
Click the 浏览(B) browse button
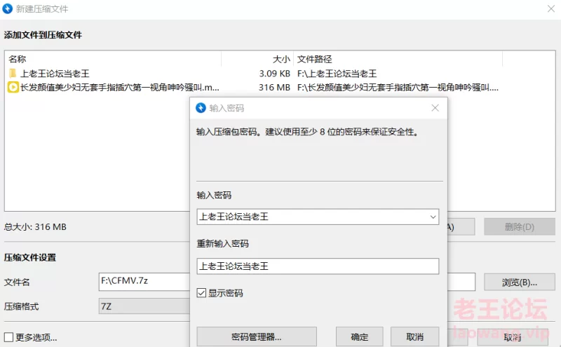pyautogui.click(x=519, y=283)
